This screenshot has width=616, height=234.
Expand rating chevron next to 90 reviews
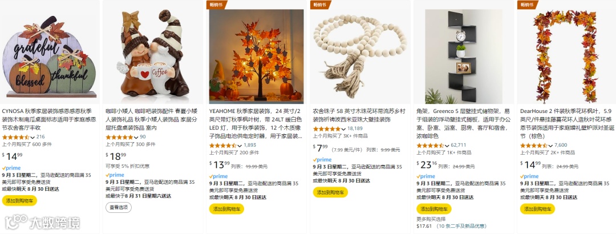136,137
